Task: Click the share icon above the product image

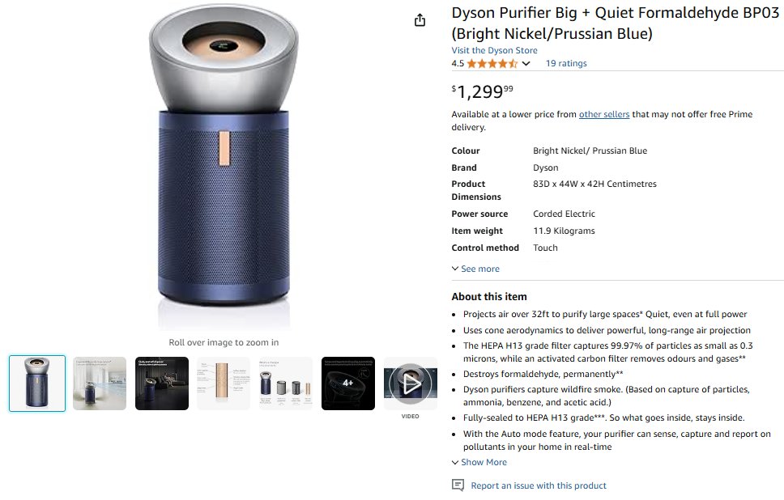Action: [420, 20]
